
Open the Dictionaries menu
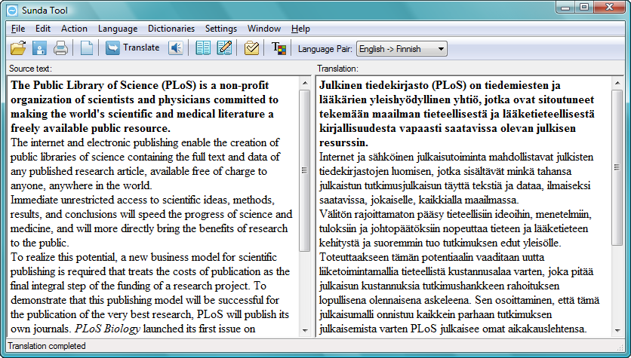pyautogui.click(x=171, y=29)
